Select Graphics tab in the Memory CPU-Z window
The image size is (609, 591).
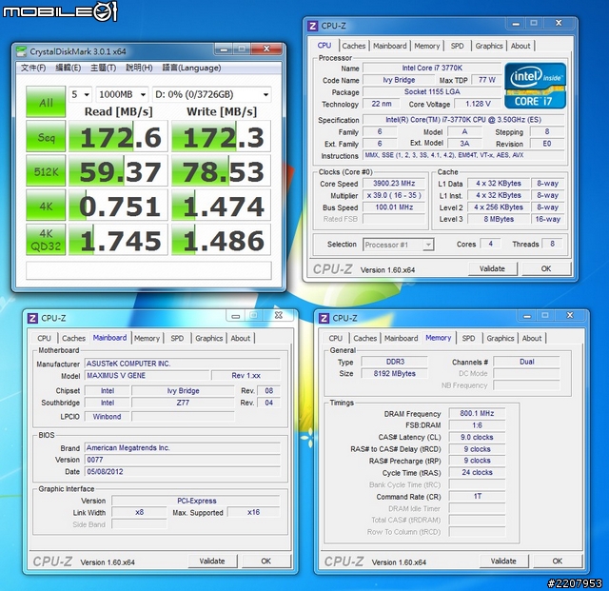[501, 339]
